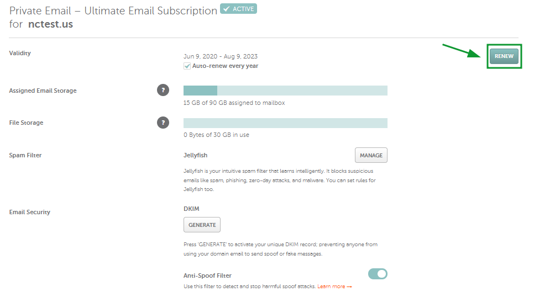The width and height of the screenshot is (534, 297).
Task: Click the File Storage usage bar
Action: point(285,123)
